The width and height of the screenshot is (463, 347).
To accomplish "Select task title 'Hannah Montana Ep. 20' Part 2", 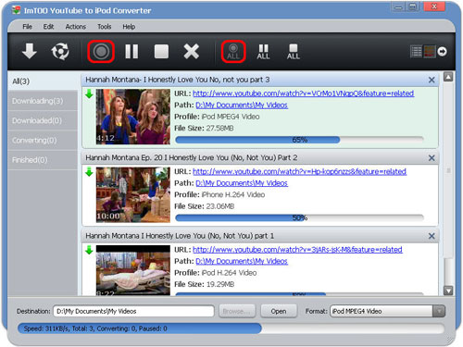I will pos(192,157).
